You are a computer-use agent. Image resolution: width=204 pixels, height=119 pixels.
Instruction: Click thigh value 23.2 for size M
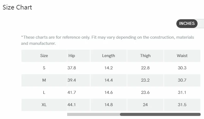tap(145, 80)
